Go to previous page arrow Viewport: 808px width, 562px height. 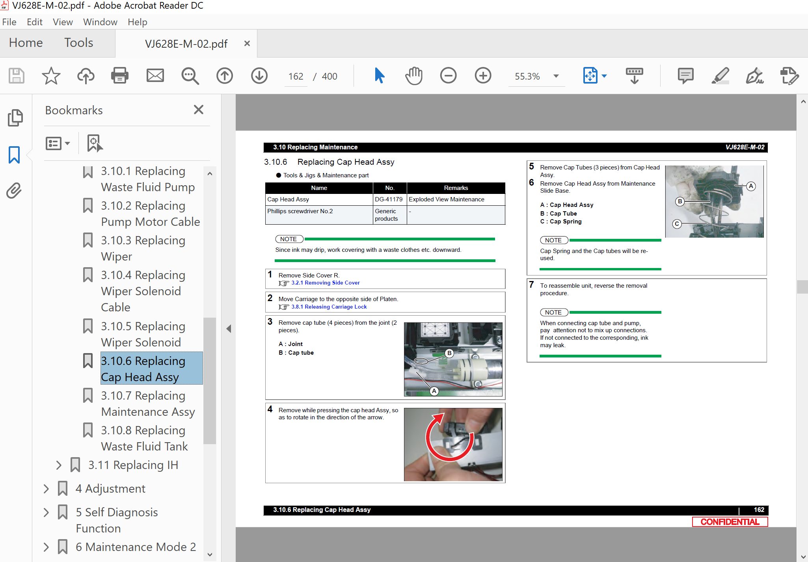[225, 76]
